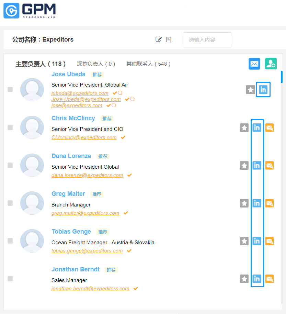Open the notes document icon beside Expeditors
The width and height of the screenshot is (286, 314).
[169, 40]
